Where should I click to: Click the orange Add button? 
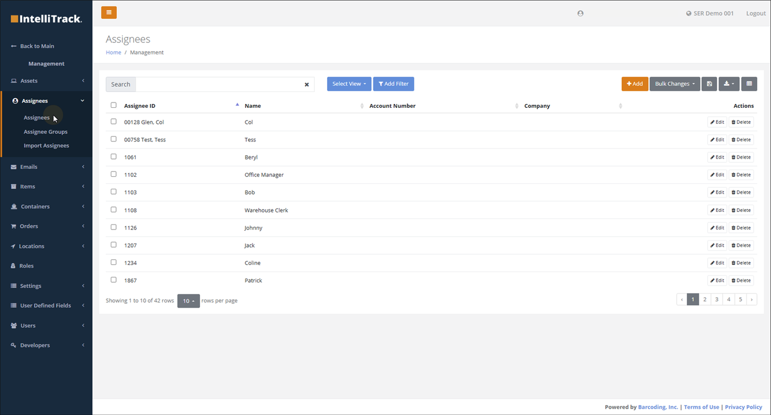pyautogui.click(x=635, y=84)
